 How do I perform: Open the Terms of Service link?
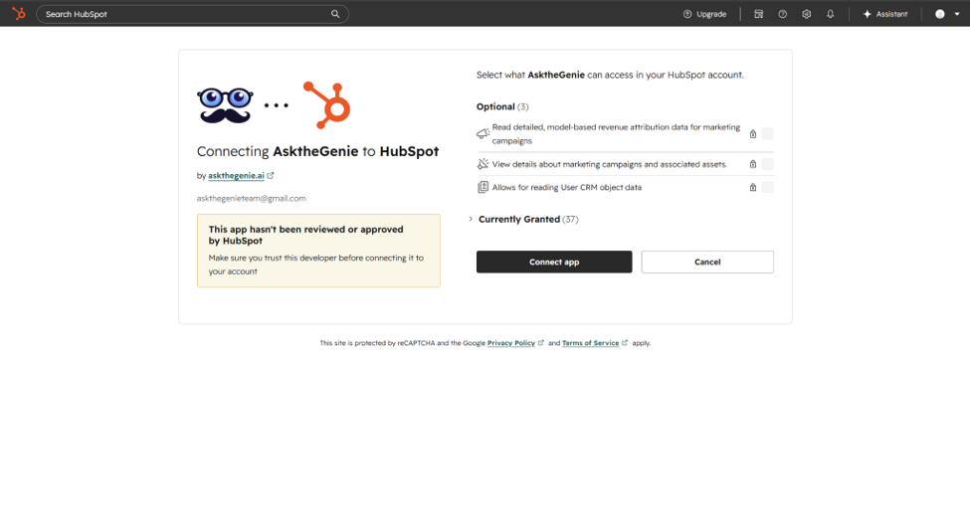pyautogui.click(x=590, y=343)
